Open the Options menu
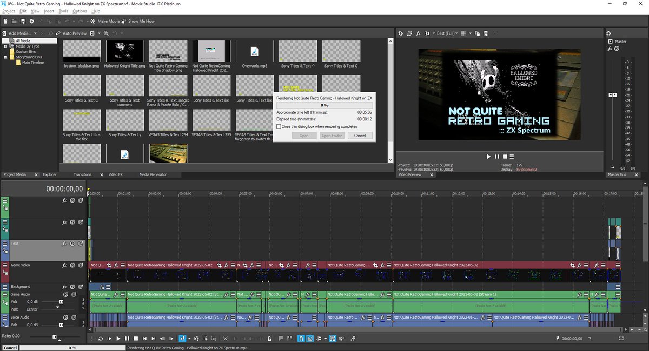649x351 pixels. pos(79,10)
